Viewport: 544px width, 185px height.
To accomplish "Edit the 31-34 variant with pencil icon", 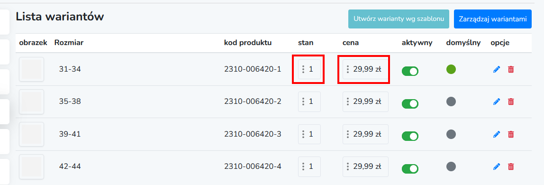I will tap(497, 69).
